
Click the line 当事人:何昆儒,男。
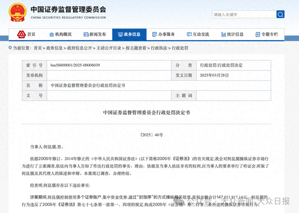[47, 147]
